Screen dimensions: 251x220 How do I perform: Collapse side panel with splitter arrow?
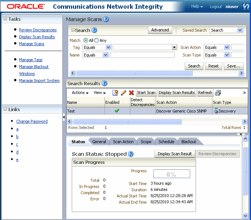[64, 117]
